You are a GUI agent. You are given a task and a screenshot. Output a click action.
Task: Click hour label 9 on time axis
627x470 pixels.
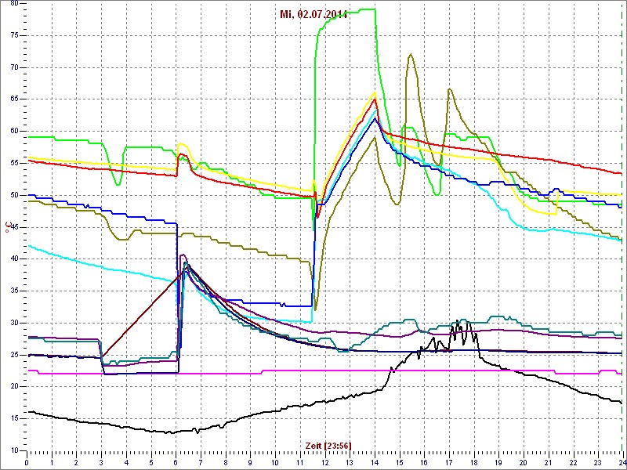250,462
